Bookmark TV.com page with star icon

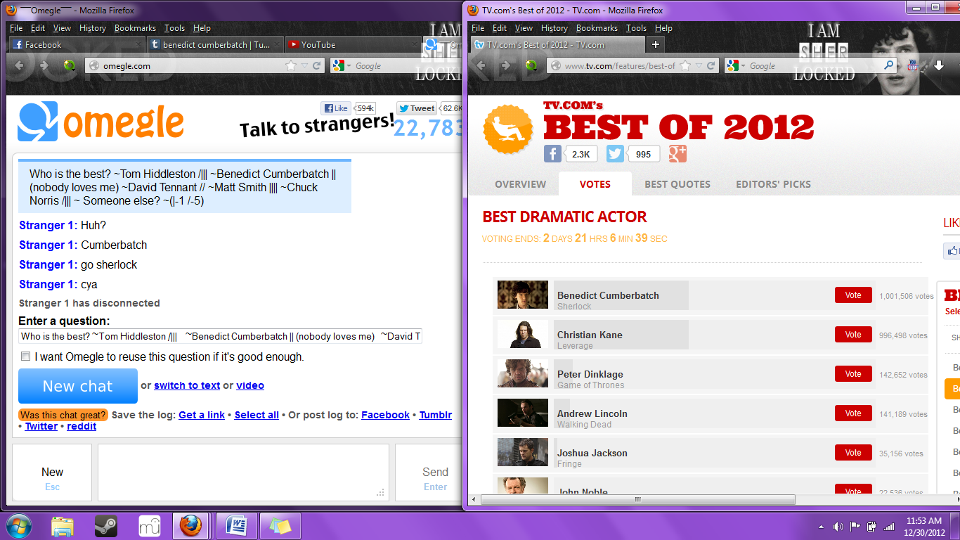coord(685,65)
